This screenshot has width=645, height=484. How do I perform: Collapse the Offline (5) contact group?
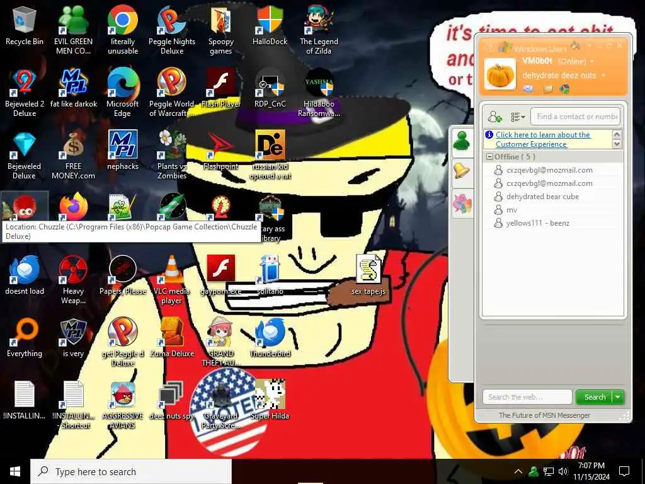(x=489, y=157)
